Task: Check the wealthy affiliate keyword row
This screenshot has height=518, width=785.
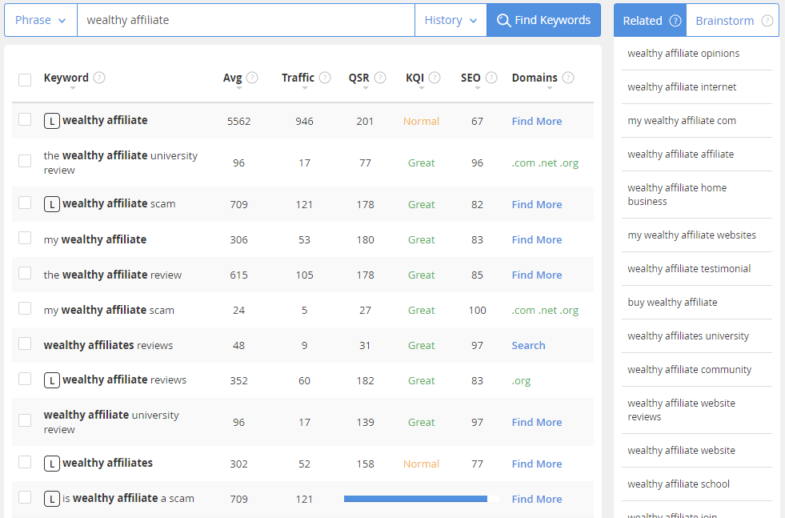Action: pyautogui.click(x=25, y=119)
